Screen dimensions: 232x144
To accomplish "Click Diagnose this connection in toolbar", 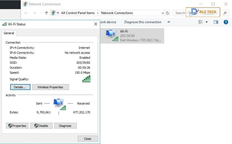I will click(143, 22).
